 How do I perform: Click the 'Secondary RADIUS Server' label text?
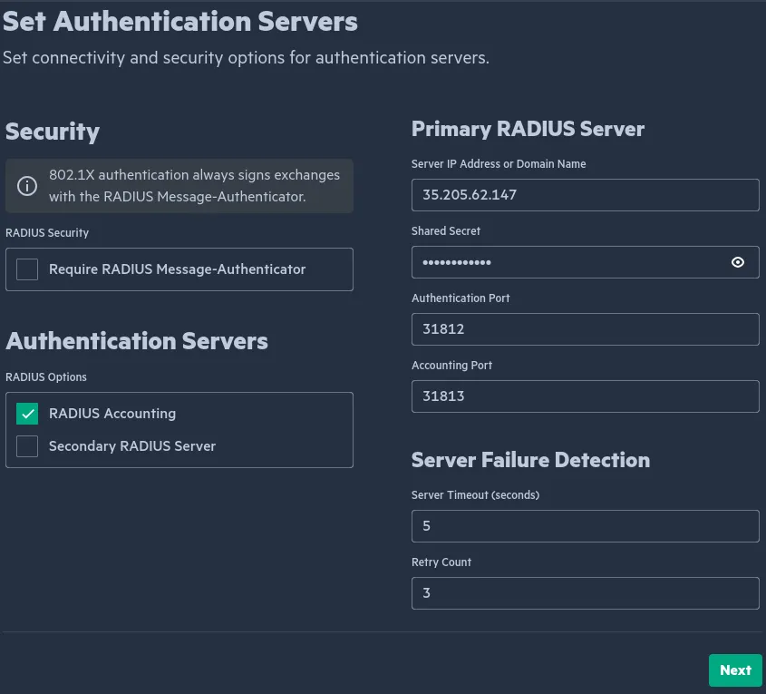[132, 446]
